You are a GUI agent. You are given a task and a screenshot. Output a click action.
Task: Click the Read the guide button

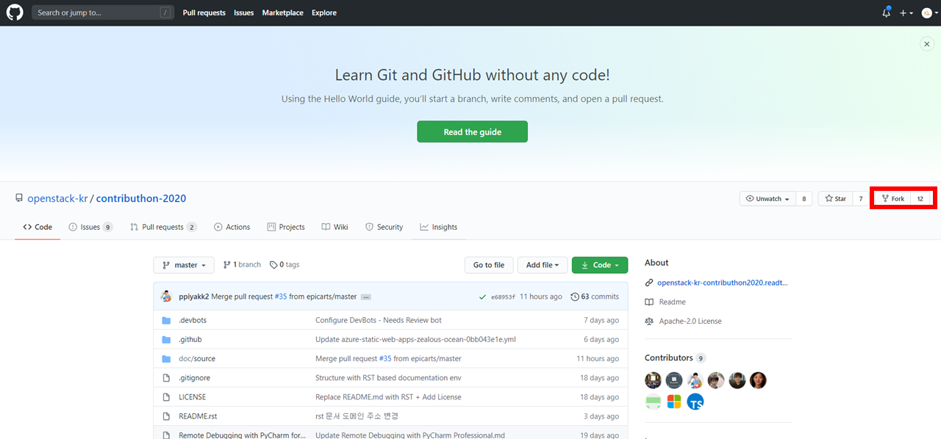point(472,132)
